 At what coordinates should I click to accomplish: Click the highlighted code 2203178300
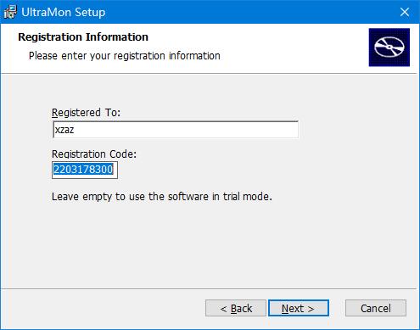click(83, 170)
